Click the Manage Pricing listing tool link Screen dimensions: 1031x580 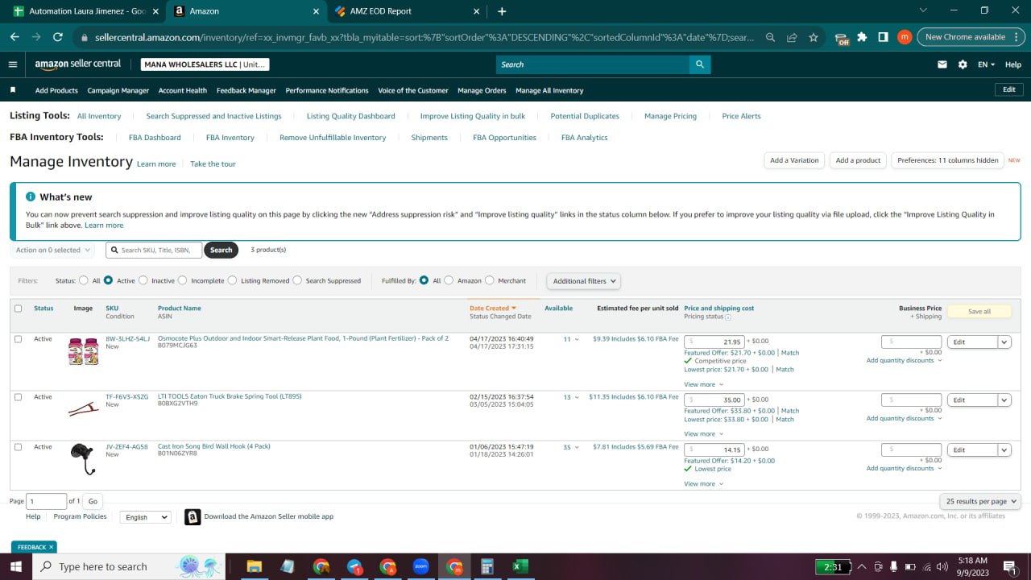click(670, 116)
